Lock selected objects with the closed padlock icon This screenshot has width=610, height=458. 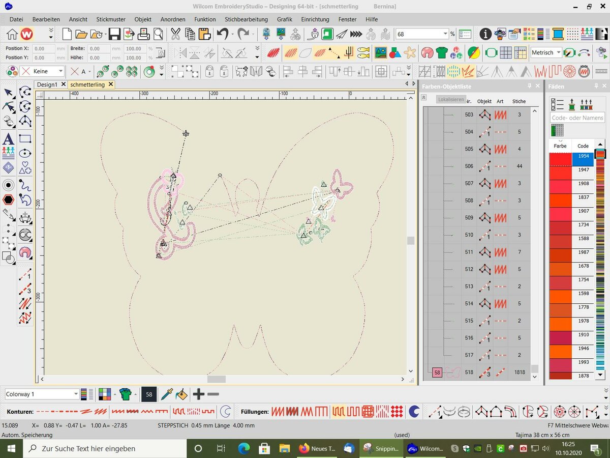[209, 71]
